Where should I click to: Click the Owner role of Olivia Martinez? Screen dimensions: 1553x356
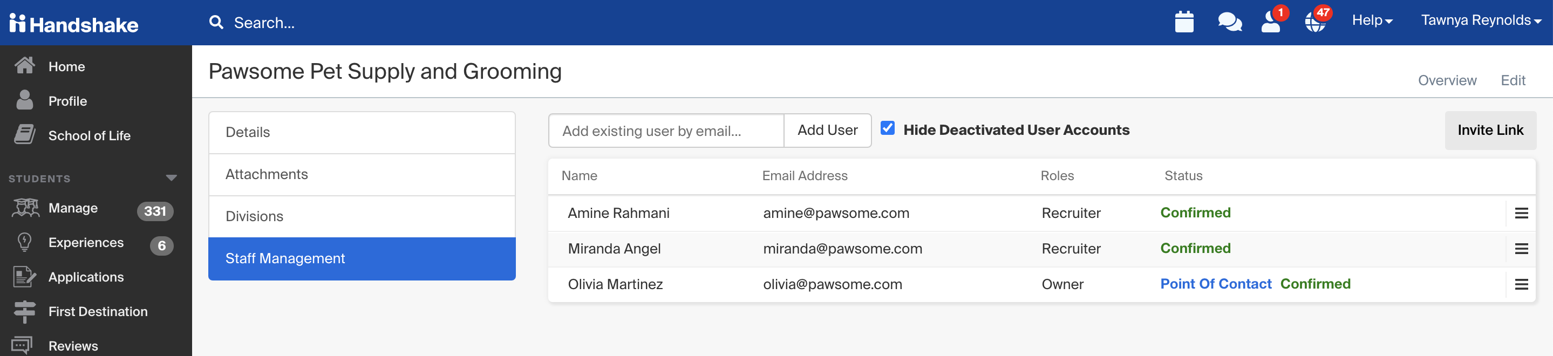[1062, 284]
